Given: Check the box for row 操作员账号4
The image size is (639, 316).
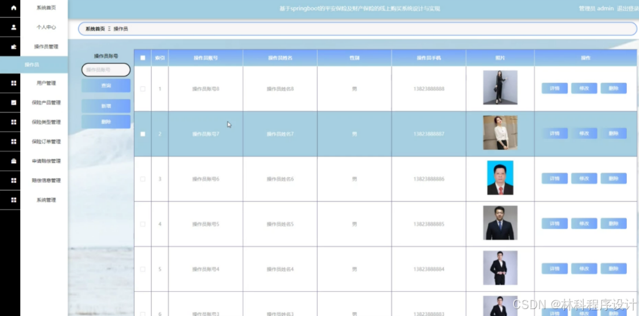Looking at the screenshot, I should (x=143, y=269).
